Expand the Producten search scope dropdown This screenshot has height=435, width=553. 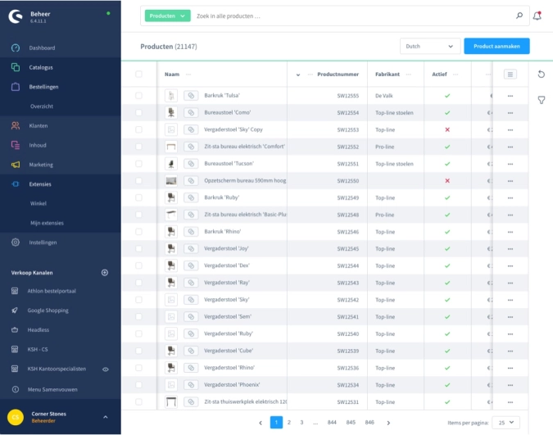pos(167,16)
